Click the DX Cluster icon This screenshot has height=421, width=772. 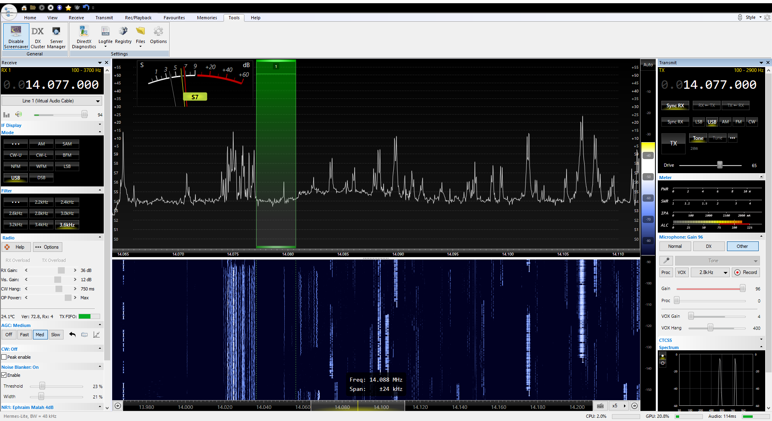point(38,36)
